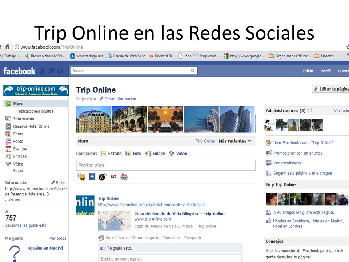This screenshot has width=349, height=262.
Task: Click the Sugerir esta página people icon
Action: pos(269,173)
